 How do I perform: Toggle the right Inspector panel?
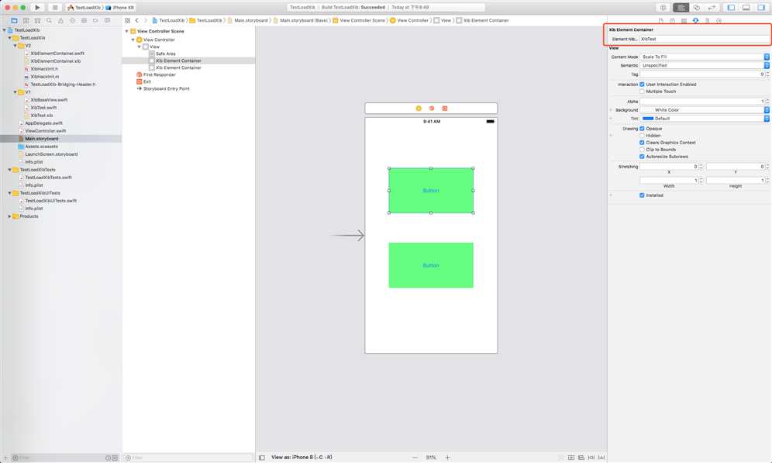point(762,8)
